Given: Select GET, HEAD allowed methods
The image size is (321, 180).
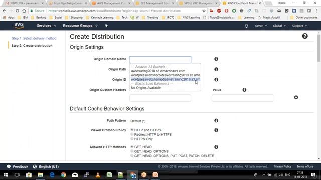Looking at the screenshot, I should [132, 147].
